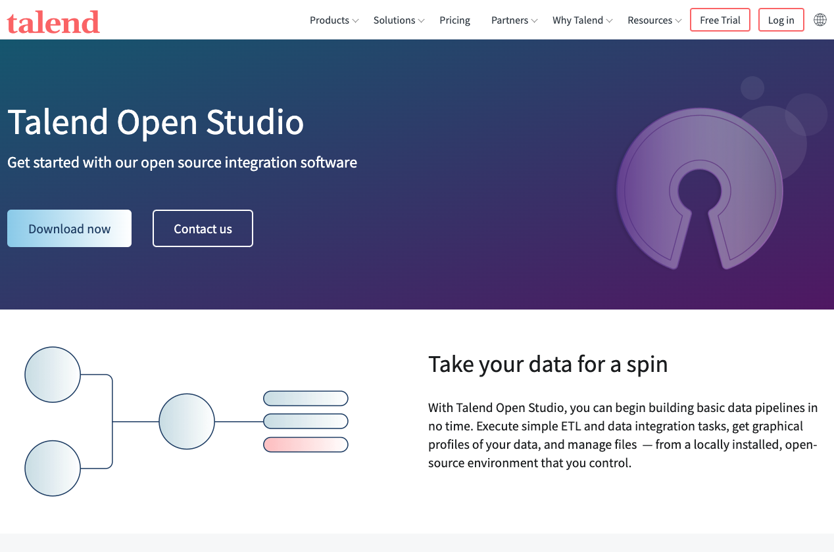834x552 pixels.
Task: Click the Talend Open Studio heading
Action: 156,122
